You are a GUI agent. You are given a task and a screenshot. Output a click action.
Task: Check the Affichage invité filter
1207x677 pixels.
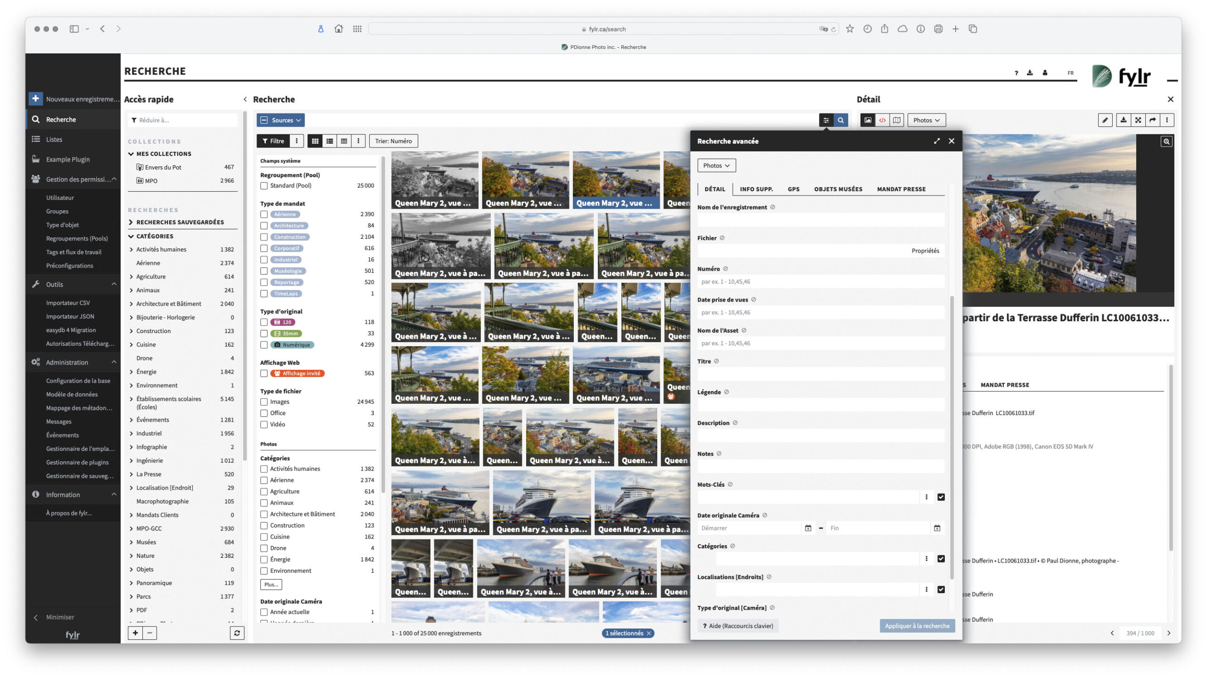264,374
